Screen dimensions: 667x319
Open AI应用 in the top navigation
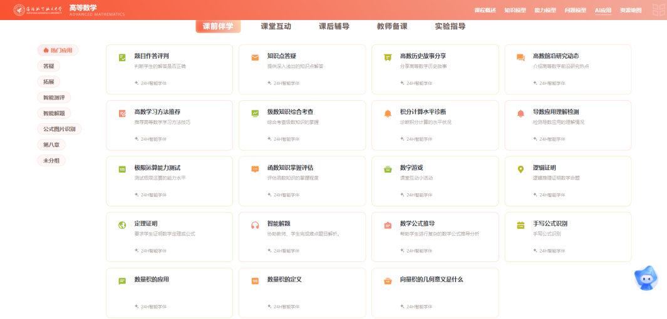(x=602, y=10)
